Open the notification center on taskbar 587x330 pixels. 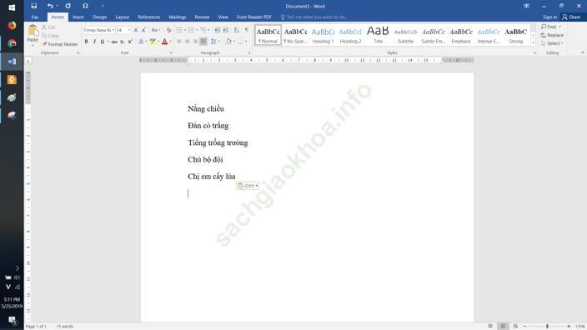pyautogui.click(x=12, y=320)
